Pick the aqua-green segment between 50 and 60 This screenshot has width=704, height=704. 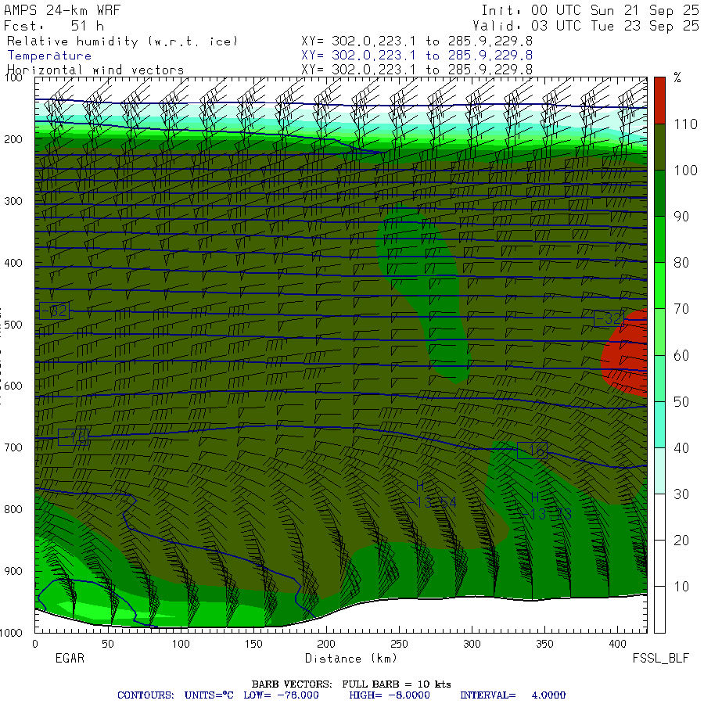pos(659,378)
